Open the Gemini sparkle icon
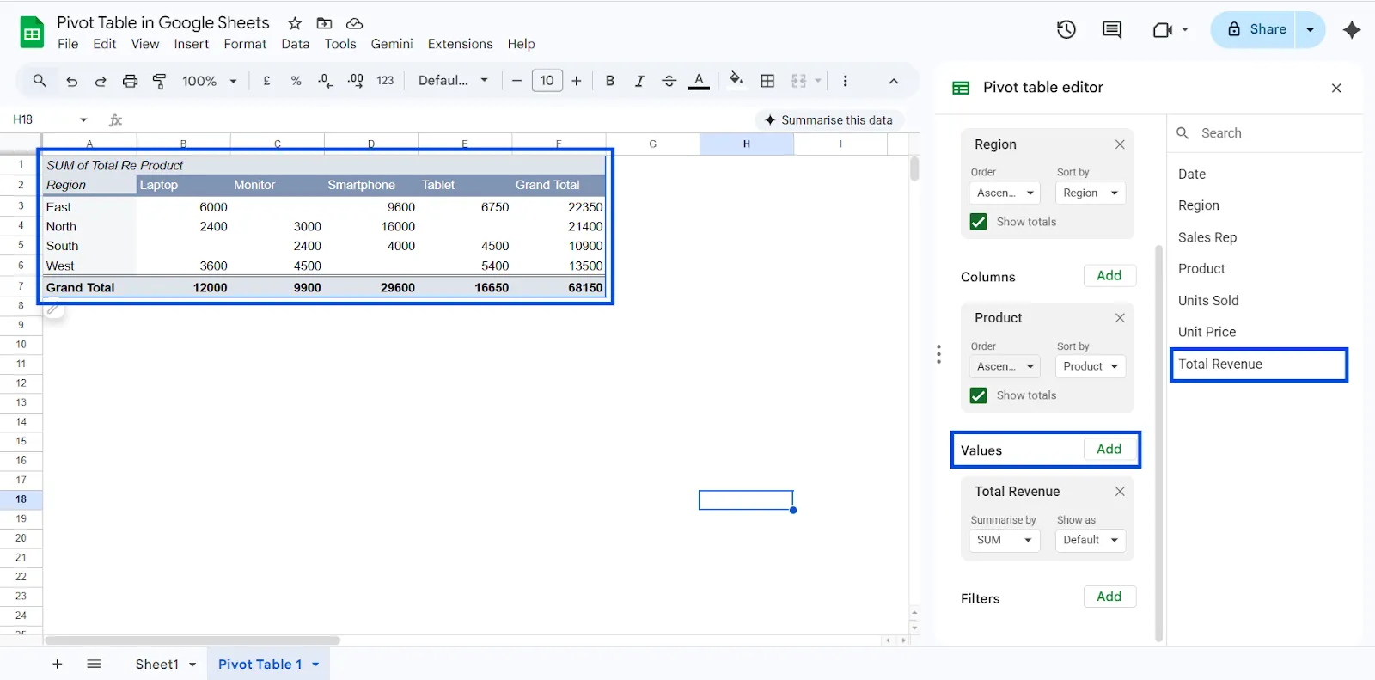 [1352, 29]
